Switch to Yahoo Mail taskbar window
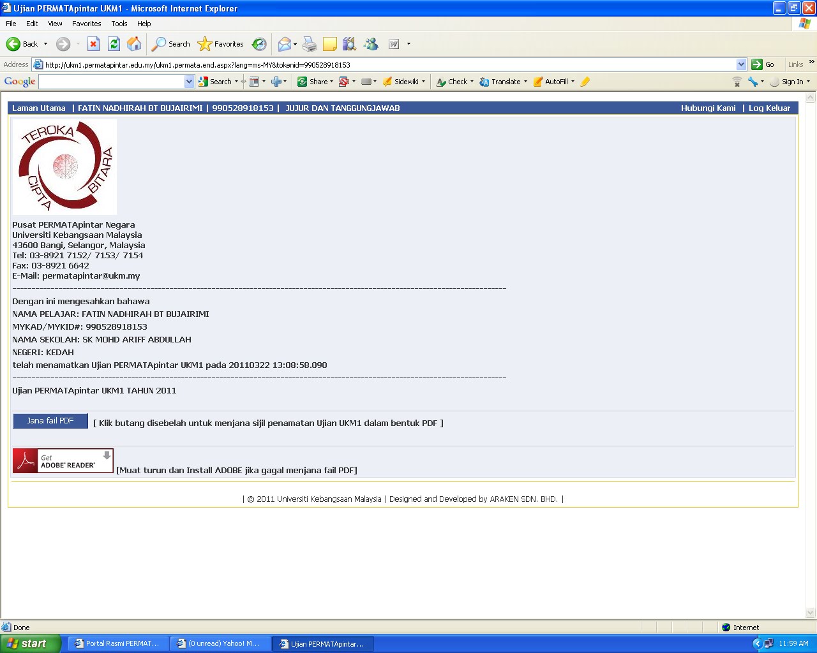The height and width of the screenshot is (653, 817). click(220, 643)
